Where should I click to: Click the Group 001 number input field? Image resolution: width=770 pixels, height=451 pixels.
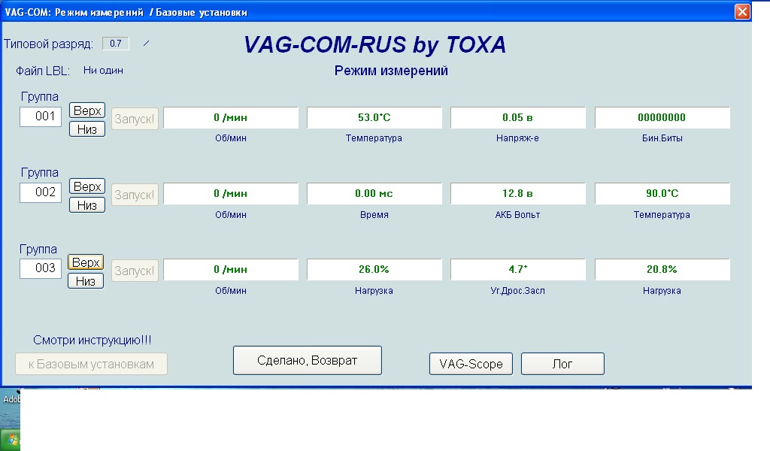(41, 117)
